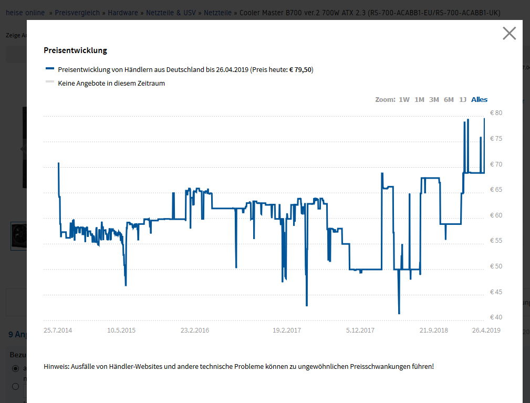Set chart zoom to 1W

pyautogui.click(x=404, y=100)
